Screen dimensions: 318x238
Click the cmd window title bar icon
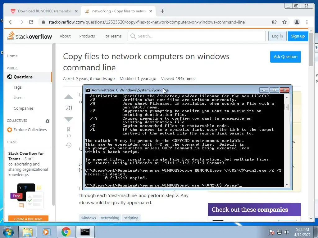tap(88, 90)
